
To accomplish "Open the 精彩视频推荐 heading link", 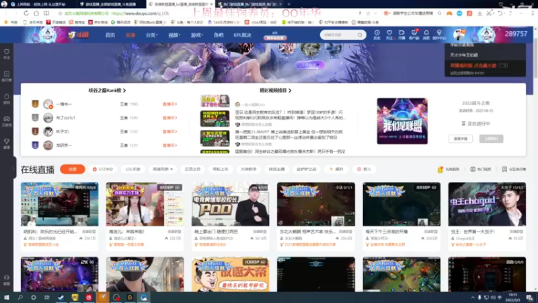I will tap(276, 90).
